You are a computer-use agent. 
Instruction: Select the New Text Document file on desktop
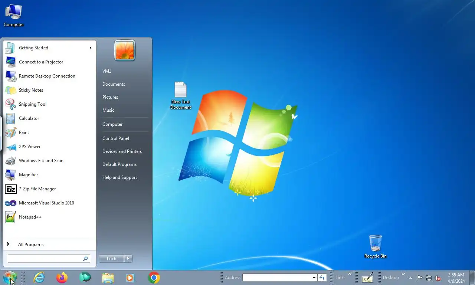coord(181,96)
